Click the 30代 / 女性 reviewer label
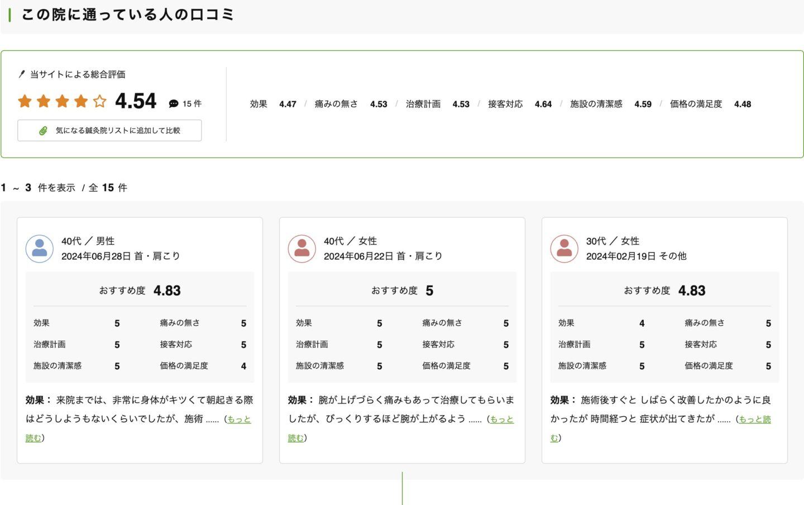804x505 pixels. [613, 241]
